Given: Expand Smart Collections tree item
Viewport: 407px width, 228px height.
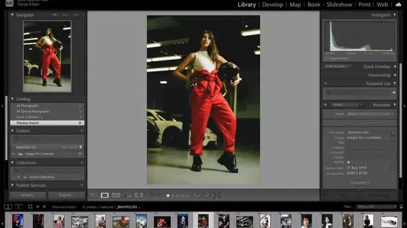Looking at the screenshot, I should click(19, 177).
